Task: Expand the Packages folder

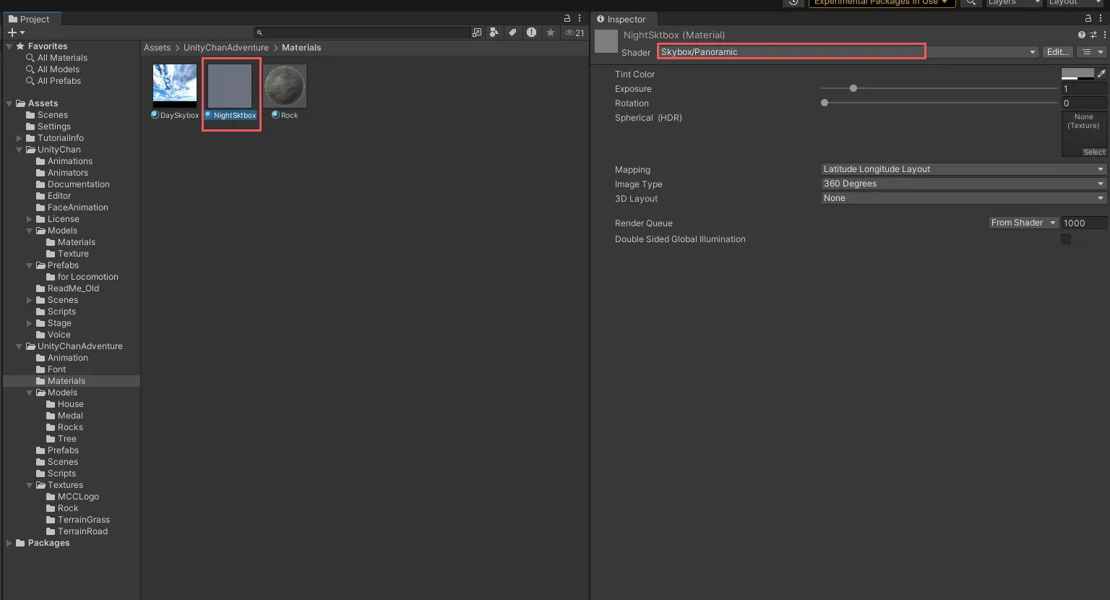Action: coord(9,543)
